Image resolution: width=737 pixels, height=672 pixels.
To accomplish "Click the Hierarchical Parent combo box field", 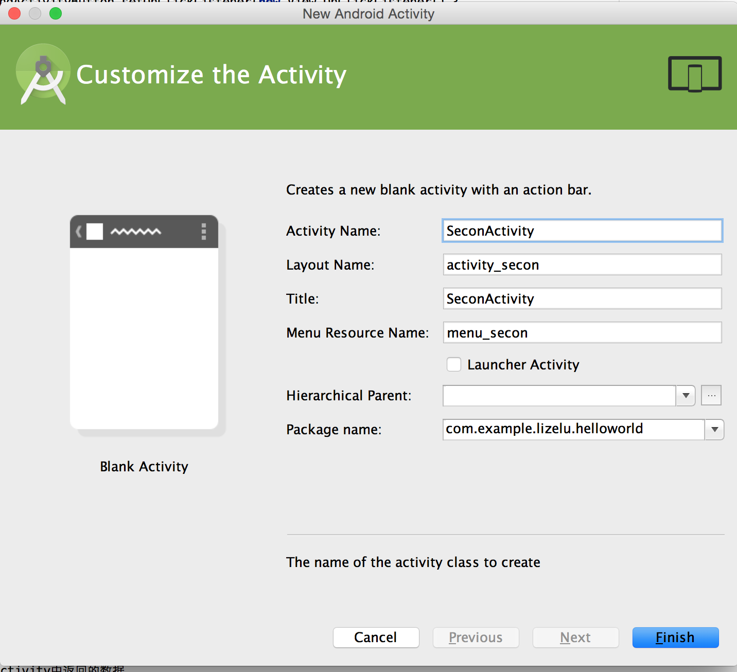I will [559, 396].
